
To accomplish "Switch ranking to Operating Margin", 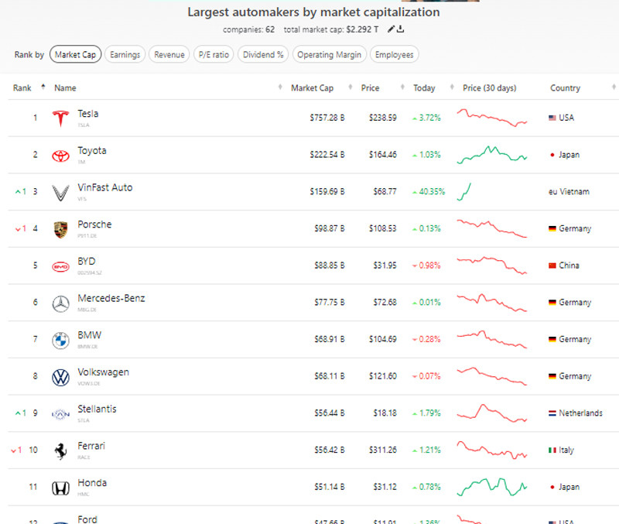I will (329, 55).
